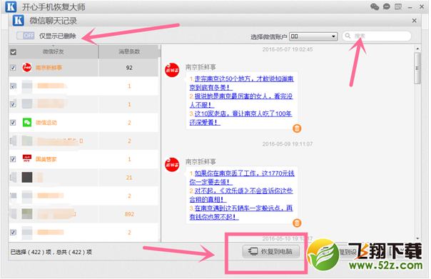
Task: Click the search input field
Action: (x=377, y=36)
